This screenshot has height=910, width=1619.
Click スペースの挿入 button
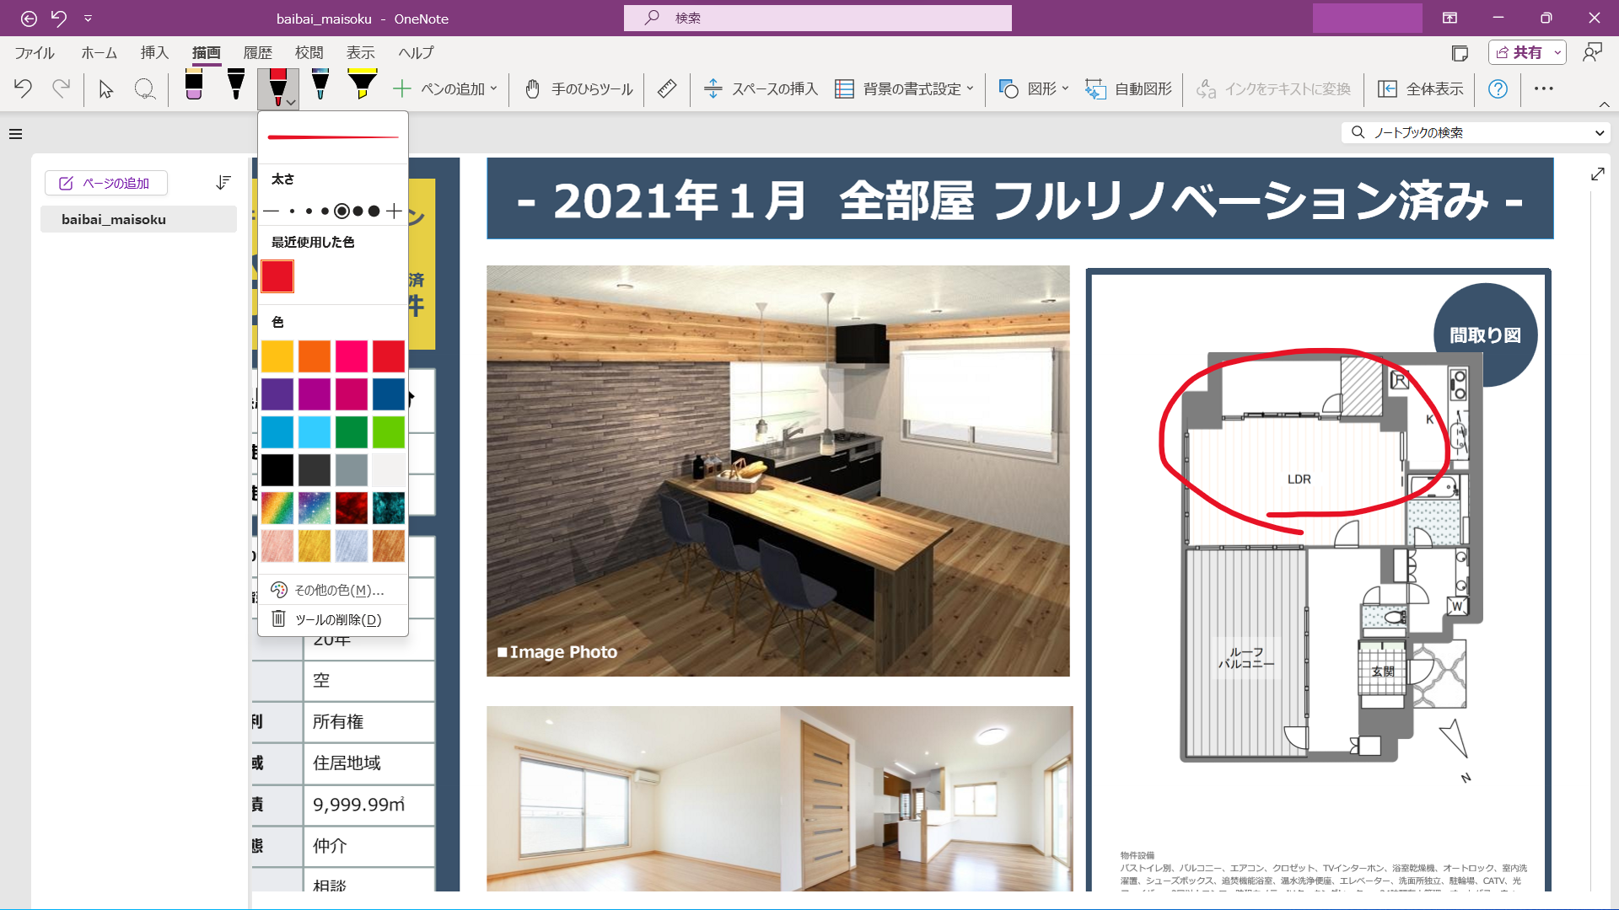click(x=761, y=88)
